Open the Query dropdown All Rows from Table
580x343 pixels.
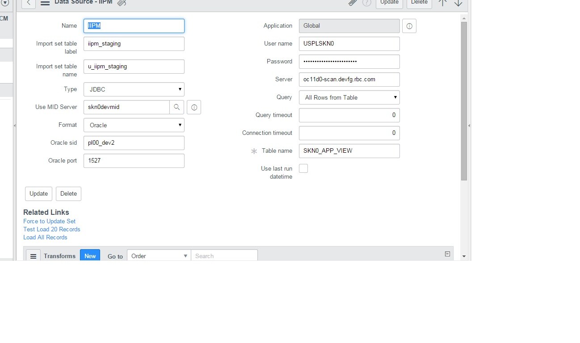(x=349, y=97)
